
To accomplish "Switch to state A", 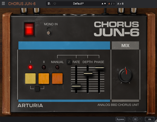I will pyautogui.click(x=109, y=4).
